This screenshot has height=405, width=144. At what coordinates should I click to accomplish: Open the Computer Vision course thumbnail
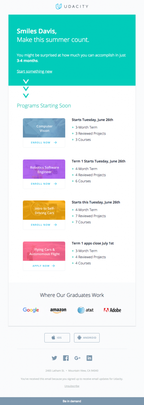pyautogui.click(x=44, y=128)
